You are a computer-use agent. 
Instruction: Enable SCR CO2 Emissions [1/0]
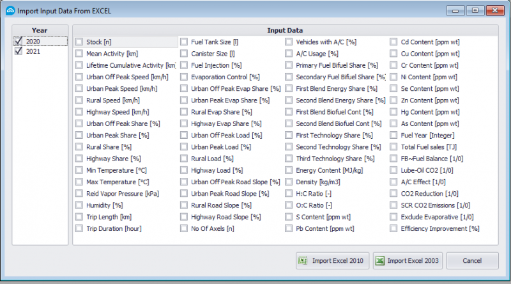point(393,205)
